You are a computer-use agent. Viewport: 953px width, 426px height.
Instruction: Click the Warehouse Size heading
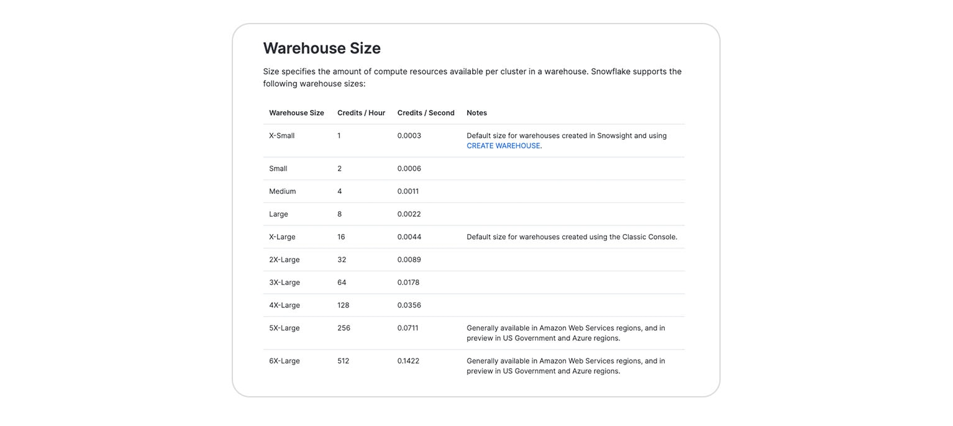click(x=322, y=48)
